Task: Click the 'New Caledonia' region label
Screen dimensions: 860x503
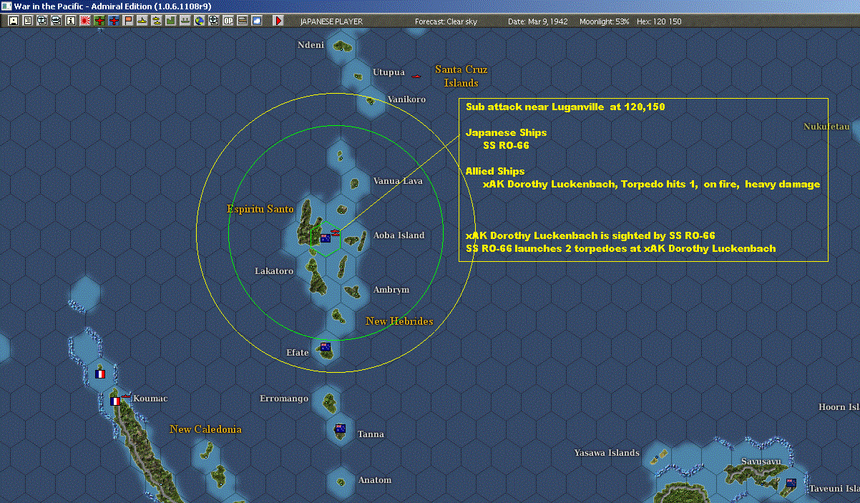Action: pos(205,429)
